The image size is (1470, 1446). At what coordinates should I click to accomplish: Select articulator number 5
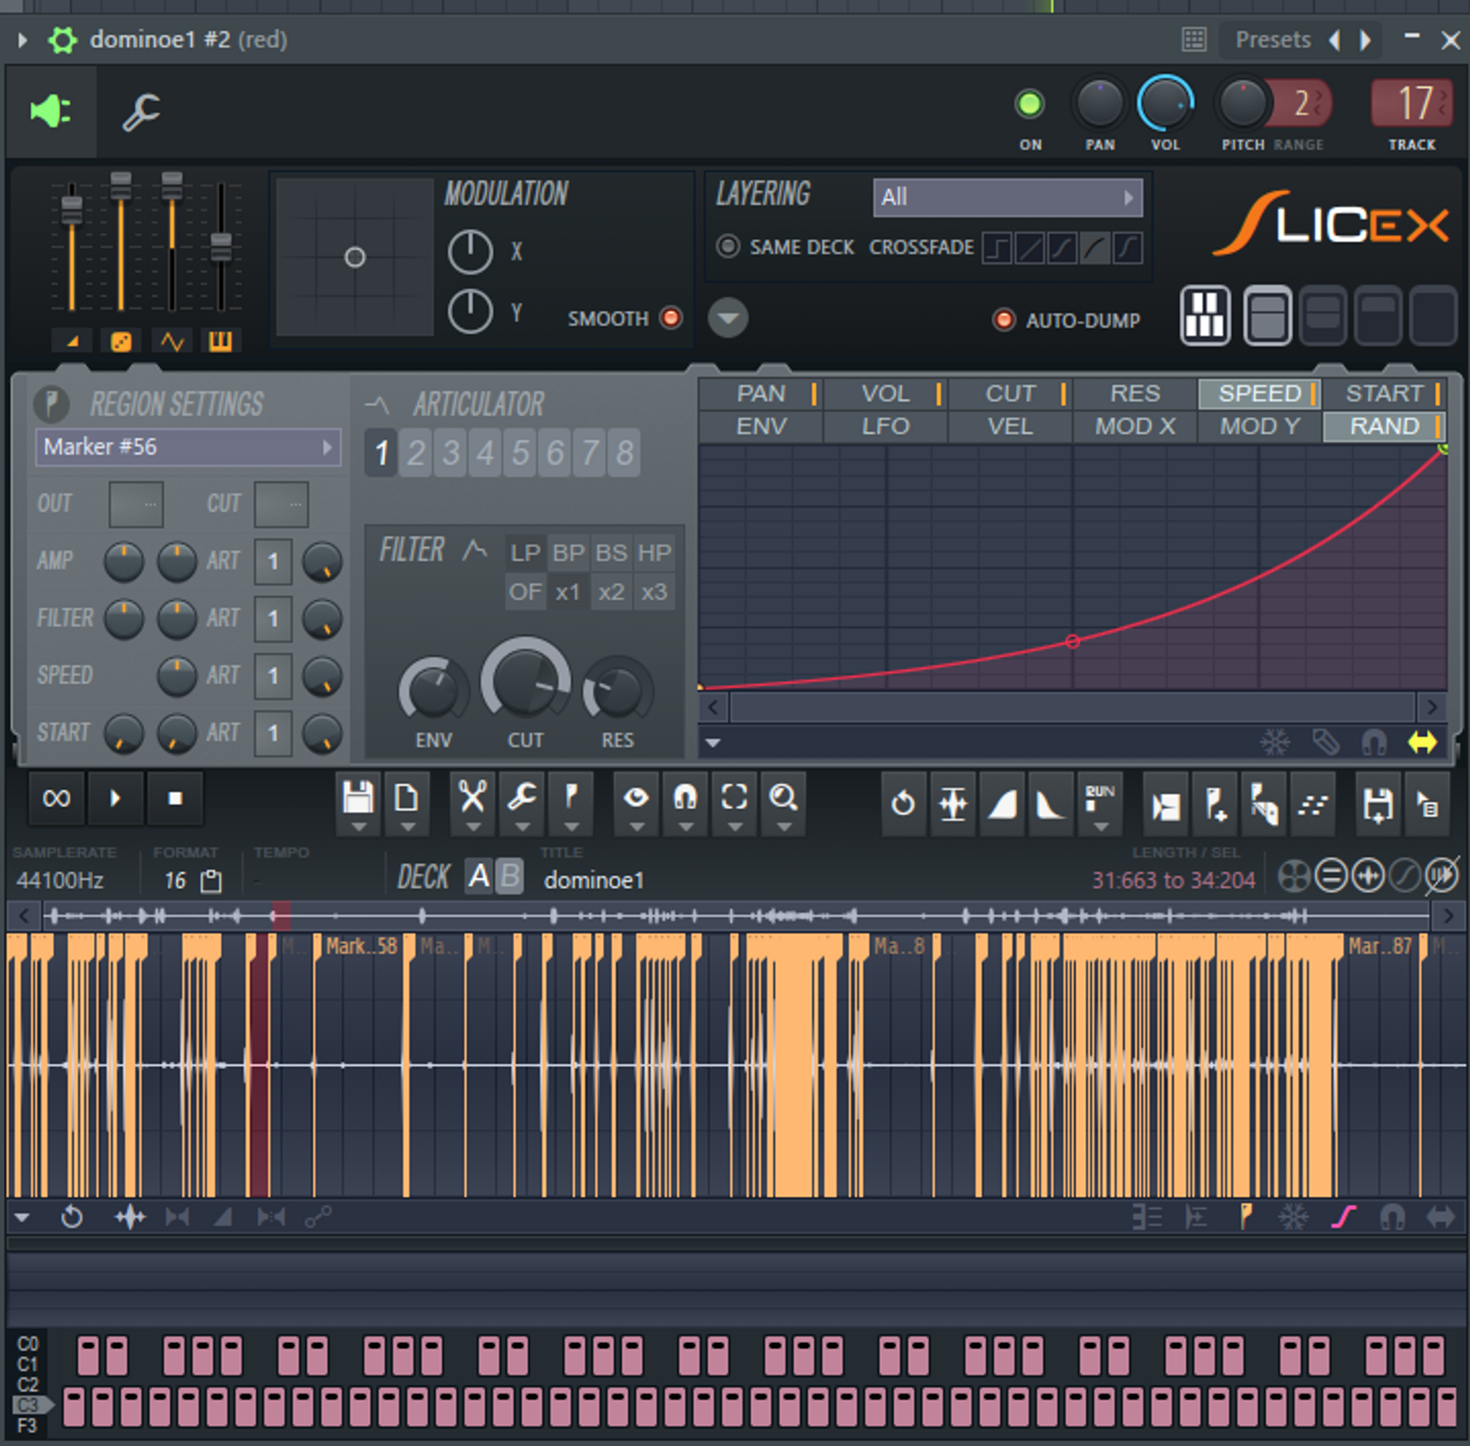[x=520, y=453]
